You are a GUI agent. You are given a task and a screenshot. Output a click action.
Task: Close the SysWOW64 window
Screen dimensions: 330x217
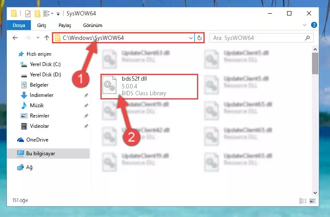(309, 13)
